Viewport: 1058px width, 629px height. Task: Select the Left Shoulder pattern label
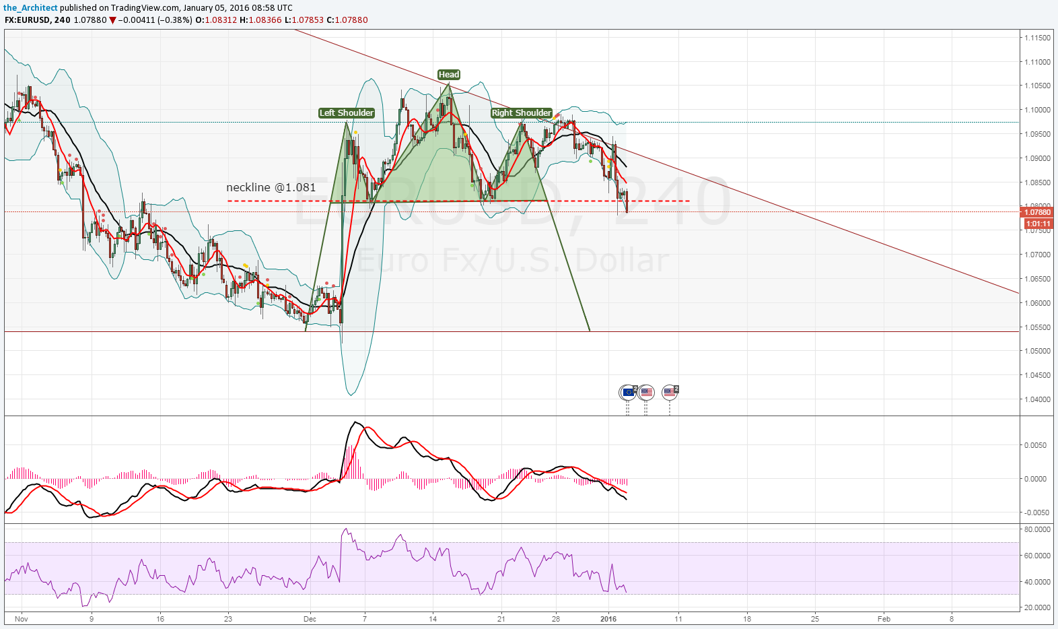point(347,113)
